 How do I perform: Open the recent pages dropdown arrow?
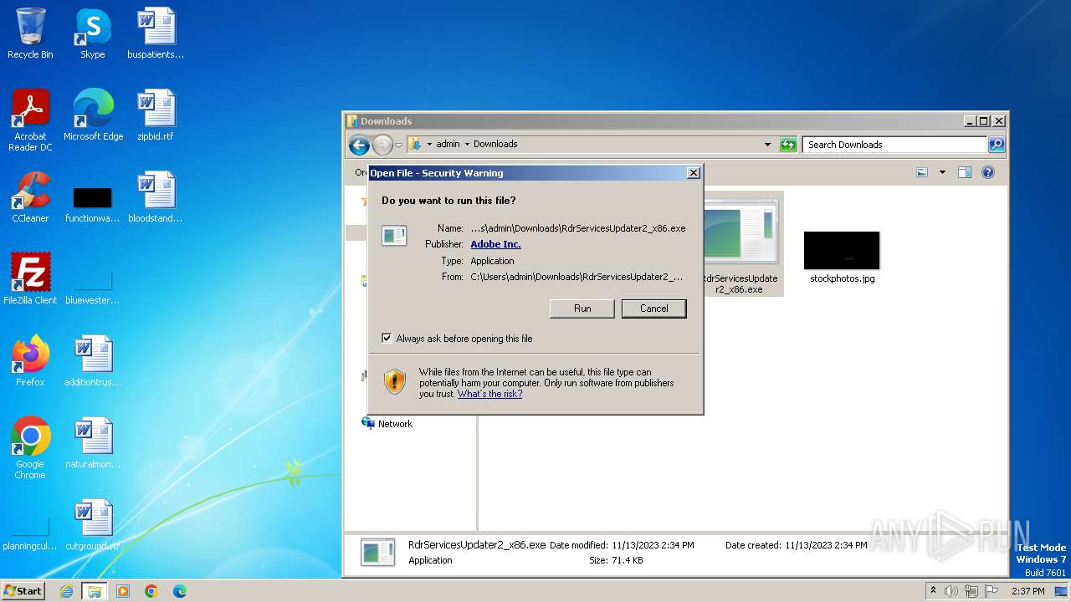coord(398,145)
